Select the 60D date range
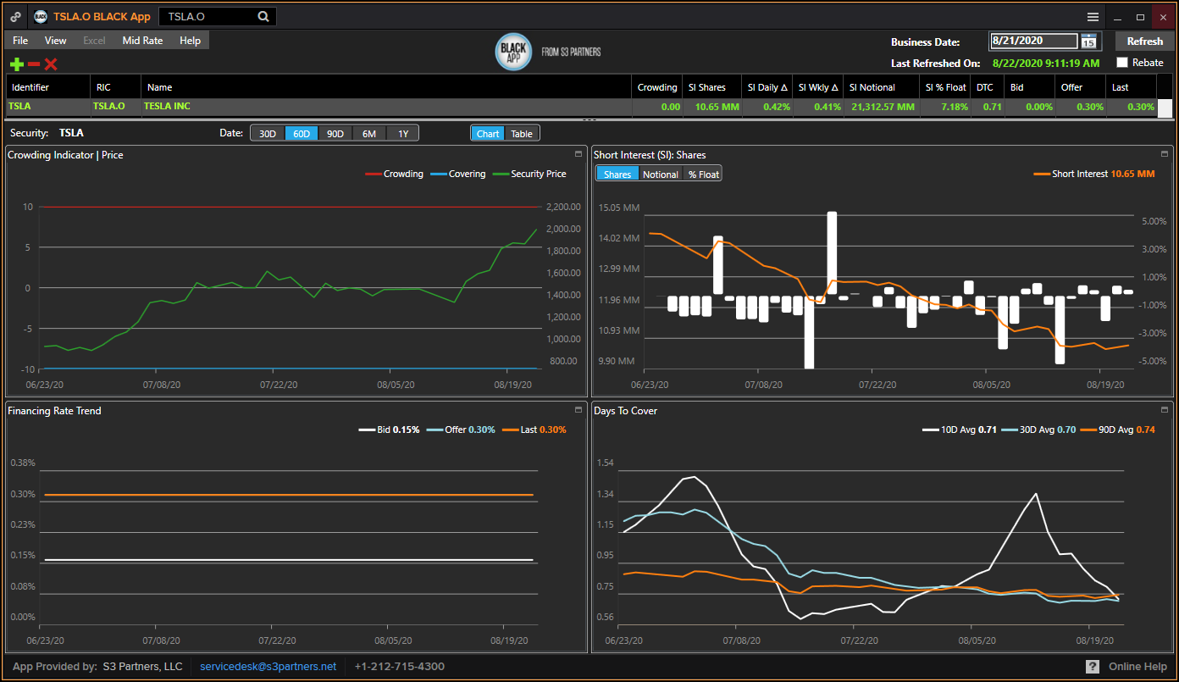The image size is (1179, 682). 301,134
